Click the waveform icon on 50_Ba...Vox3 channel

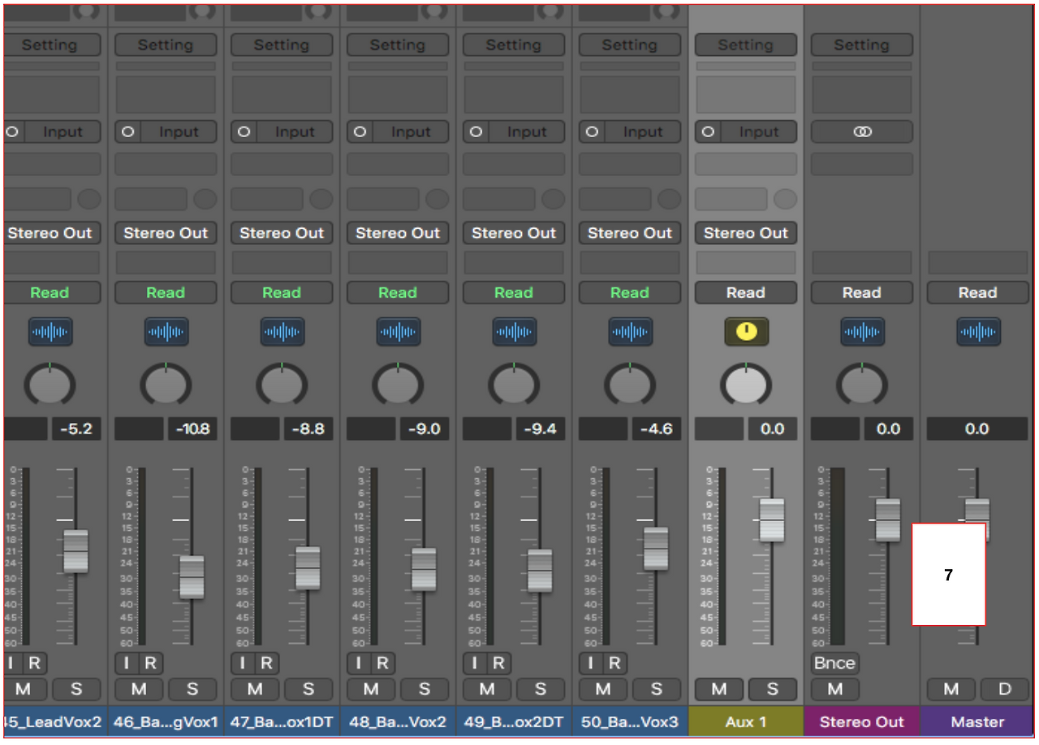(631, 332)
